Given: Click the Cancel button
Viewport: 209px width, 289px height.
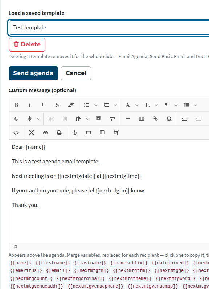Looking at the screenshot, I should (x=76, y=73).
